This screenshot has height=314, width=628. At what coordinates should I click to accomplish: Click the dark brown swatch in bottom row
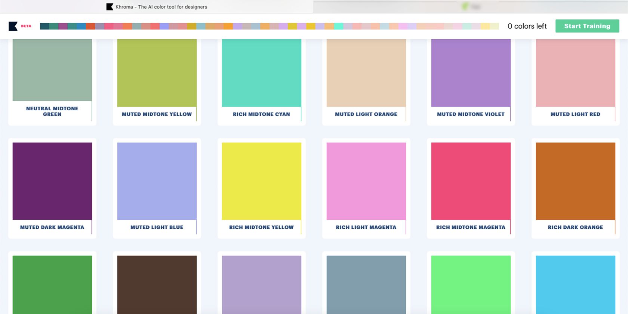point(157,284)
